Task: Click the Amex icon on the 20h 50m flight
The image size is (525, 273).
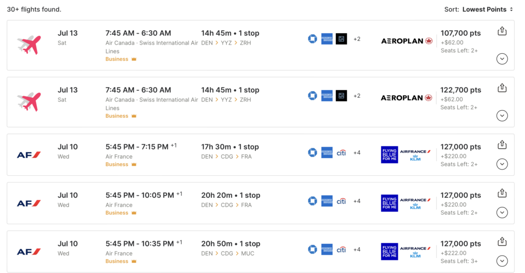Action: (x=327, y=249)
